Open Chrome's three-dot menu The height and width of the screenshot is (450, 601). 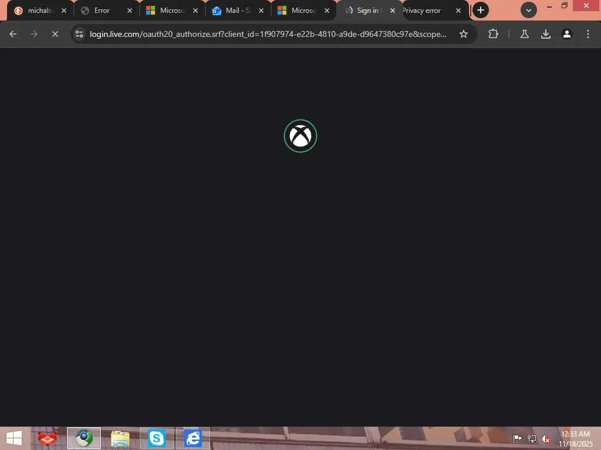[x=588, y=34]
